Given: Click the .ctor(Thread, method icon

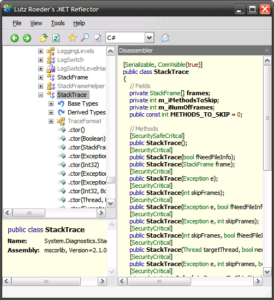Looking at the screenshot, I should [x=62, y=200].
